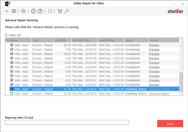
Task: Uncheck the 84.49 MB video checkbox
Action: [x=12, y=54]
